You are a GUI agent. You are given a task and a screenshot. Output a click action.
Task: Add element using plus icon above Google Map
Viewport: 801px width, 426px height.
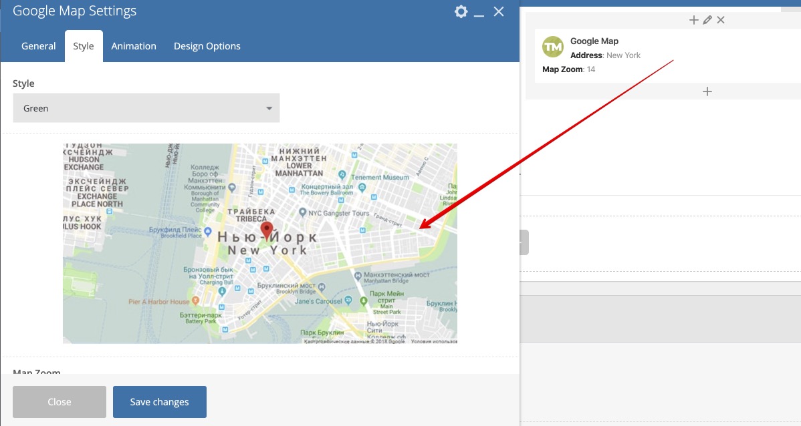(x=693, y=20)
